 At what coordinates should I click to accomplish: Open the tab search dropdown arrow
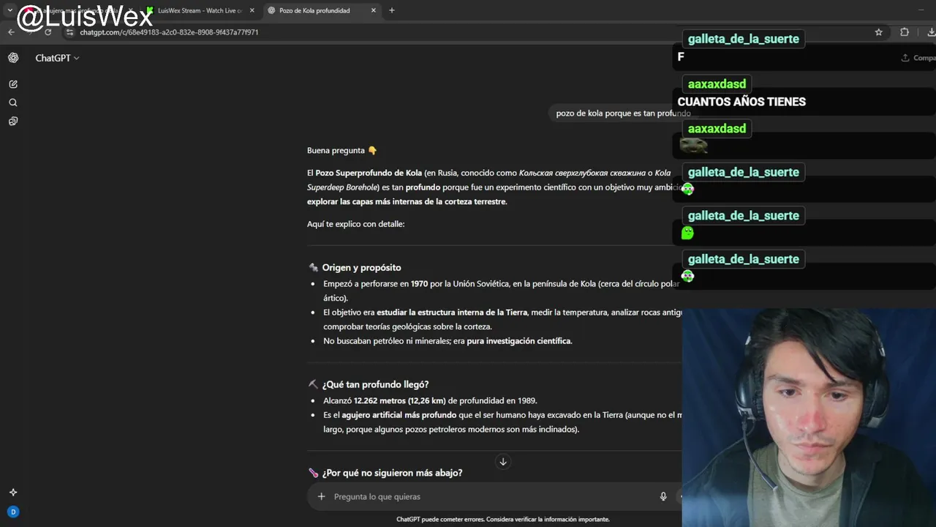[x=10, y=10]
